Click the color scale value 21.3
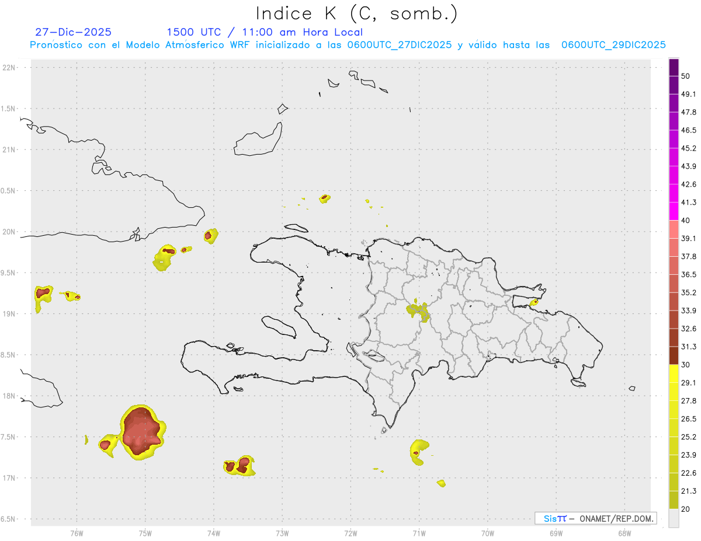 689,491
